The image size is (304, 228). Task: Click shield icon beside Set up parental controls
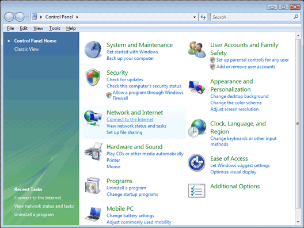tap(212, 60)
